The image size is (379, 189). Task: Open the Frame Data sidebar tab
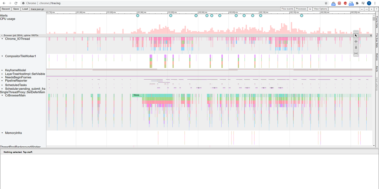point(377,22)
